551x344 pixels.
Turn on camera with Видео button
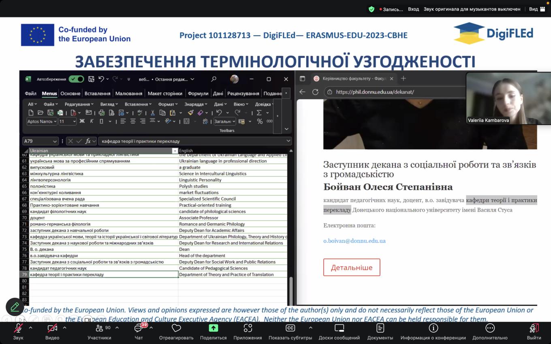[x=52, y=328]
